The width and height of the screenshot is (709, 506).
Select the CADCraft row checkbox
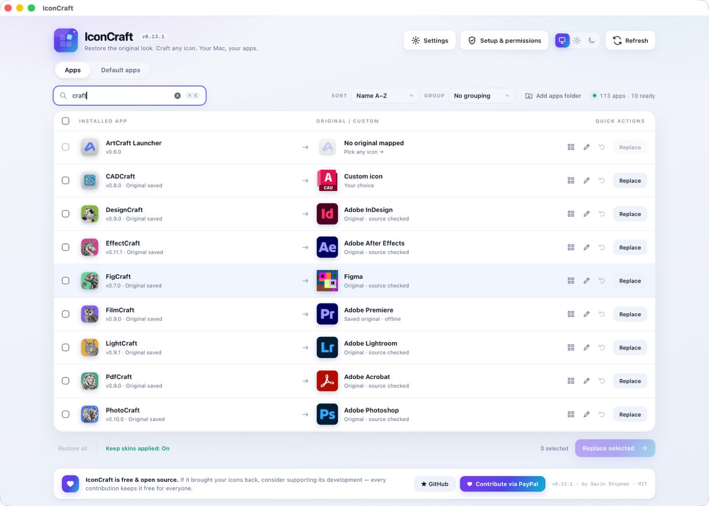pos(65,181)
